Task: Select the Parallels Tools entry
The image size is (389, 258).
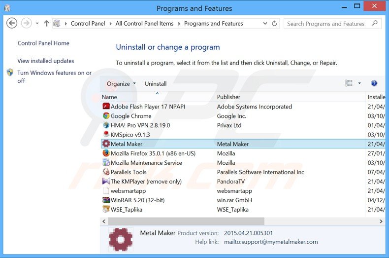Action: tap(129, 172)
